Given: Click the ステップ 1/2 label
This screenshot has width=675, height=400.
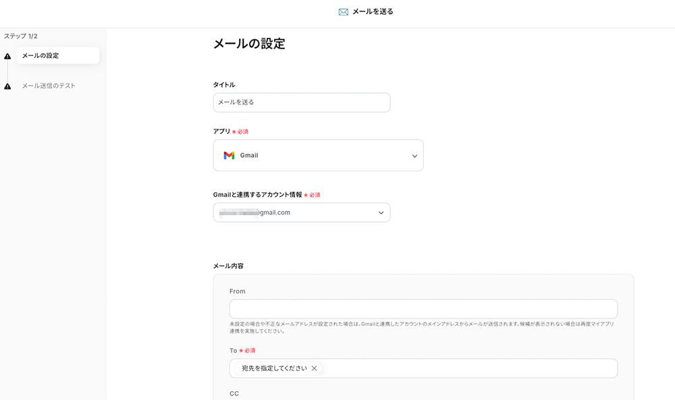Looking at the screenshot, I should (21, 36).
